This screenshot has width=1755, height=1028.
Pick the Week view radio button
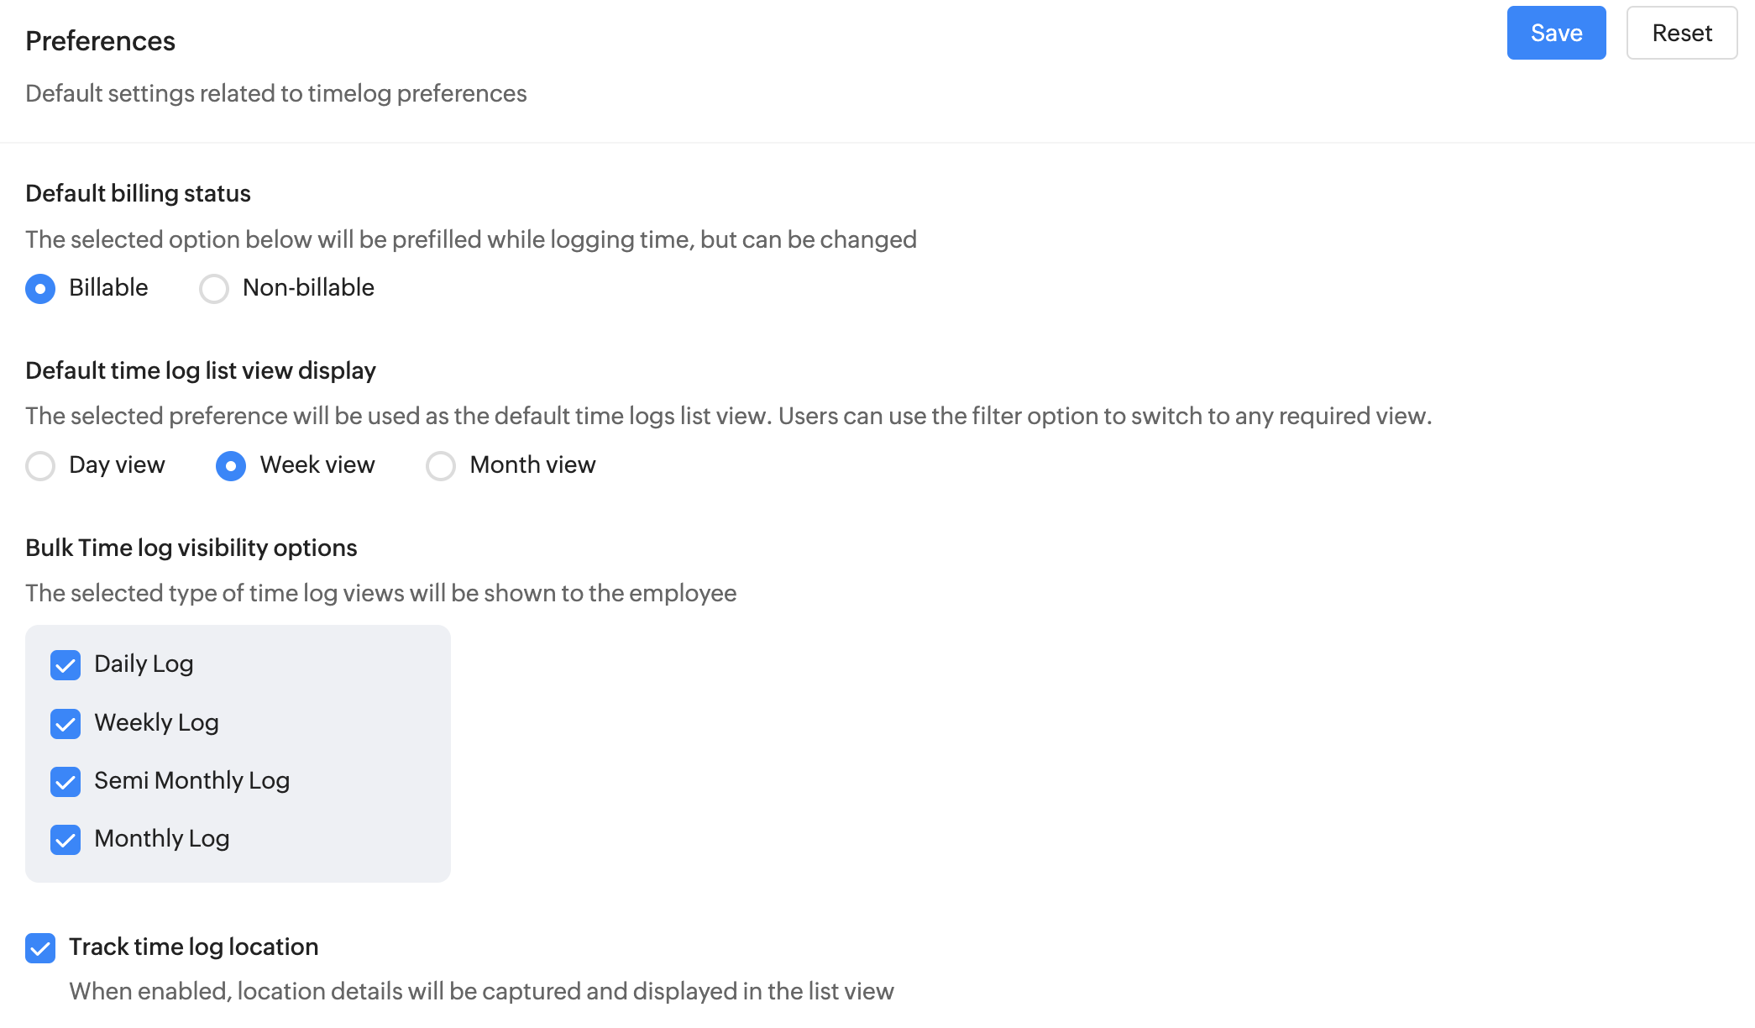coord(231,466)
